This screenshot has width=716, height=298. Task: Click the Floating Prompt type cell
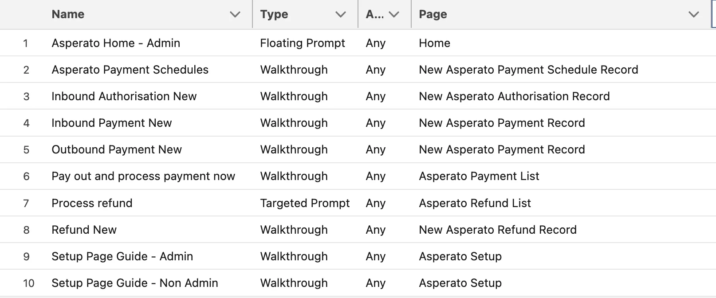(303, 43)
